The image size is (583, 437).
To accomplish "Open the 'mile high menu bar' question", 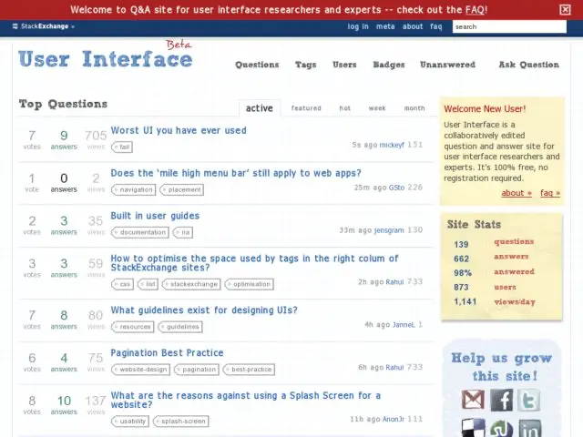I will (x=236, y=173).
